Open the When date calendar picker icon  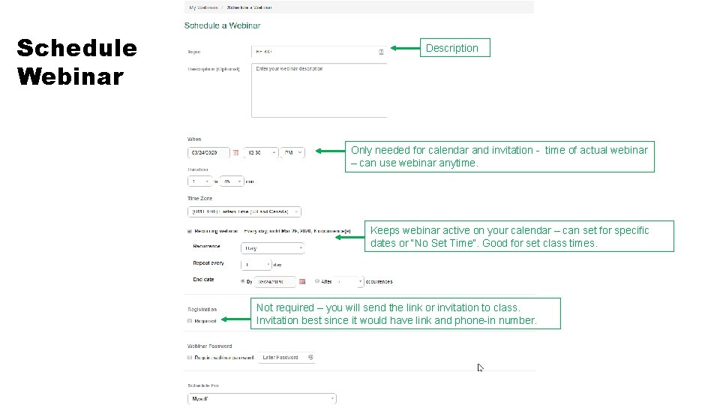tap(235, 152)
